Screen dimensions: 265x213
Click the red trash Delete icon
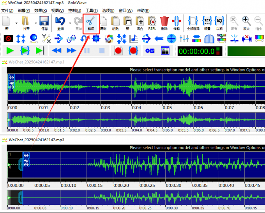coord(164,23)
